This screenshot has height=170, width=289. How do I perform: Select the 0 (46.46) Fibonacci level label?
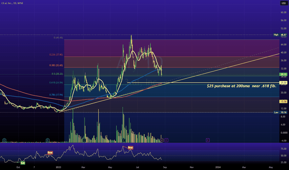58,37
